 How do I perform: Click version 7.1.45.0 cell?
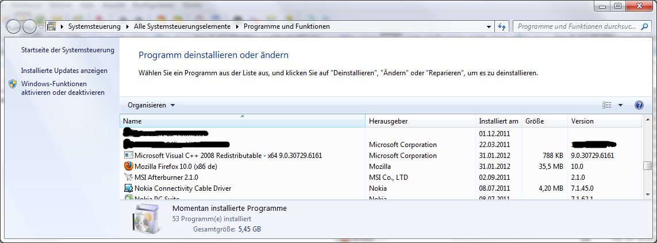coord(582,188)
